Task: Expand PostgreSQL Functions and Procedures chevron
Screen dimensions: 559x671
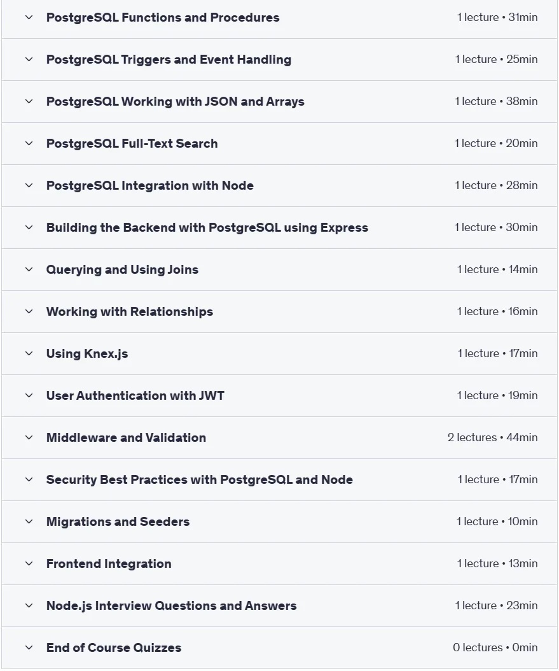Action: point(29,18)
